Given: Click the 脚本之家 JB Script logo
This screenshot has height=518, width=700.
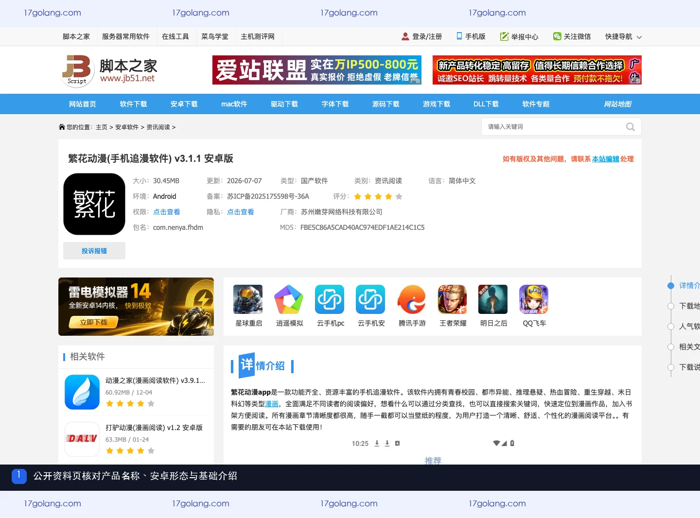Looking at the screenshot, I should (109, 70).
